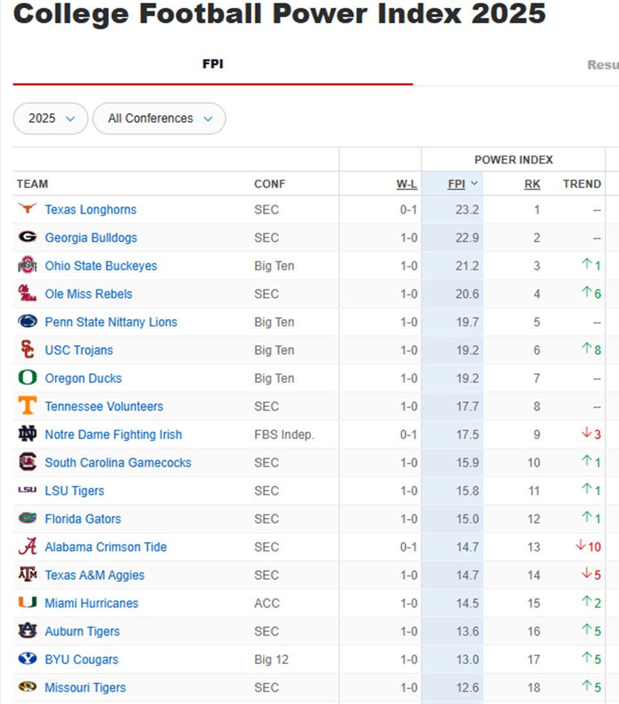
Task: Click the Notre Dame ND logo
Action: click(x=28, y=434)
